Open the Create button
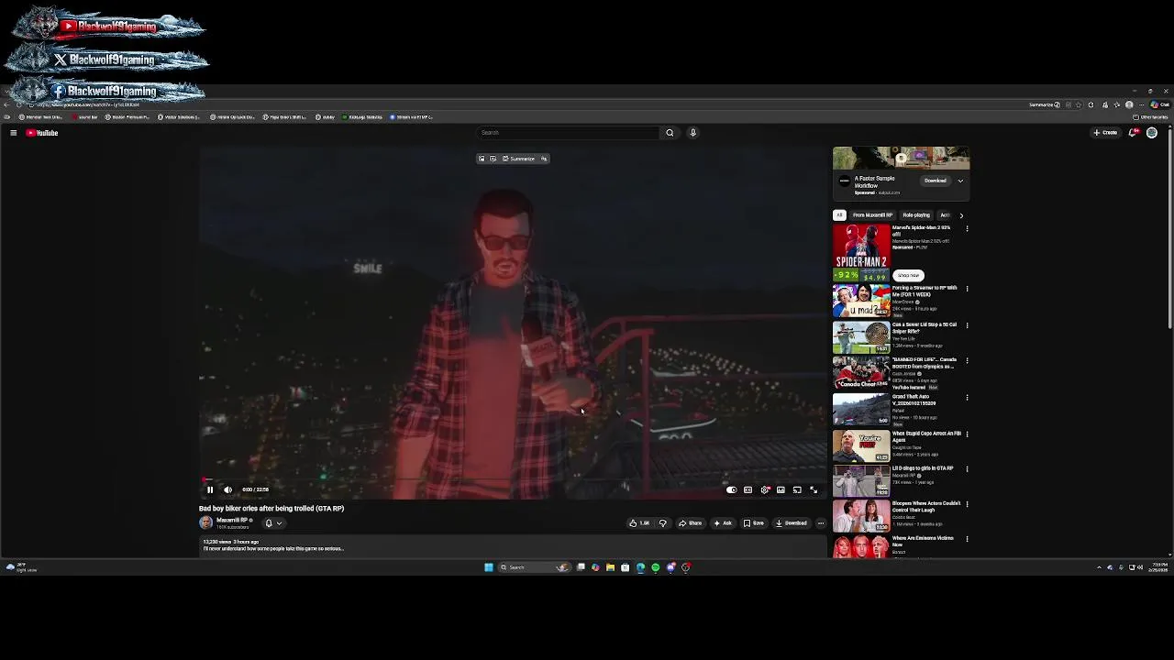This screenshot has width=1174, height=660. [1105, 133]
